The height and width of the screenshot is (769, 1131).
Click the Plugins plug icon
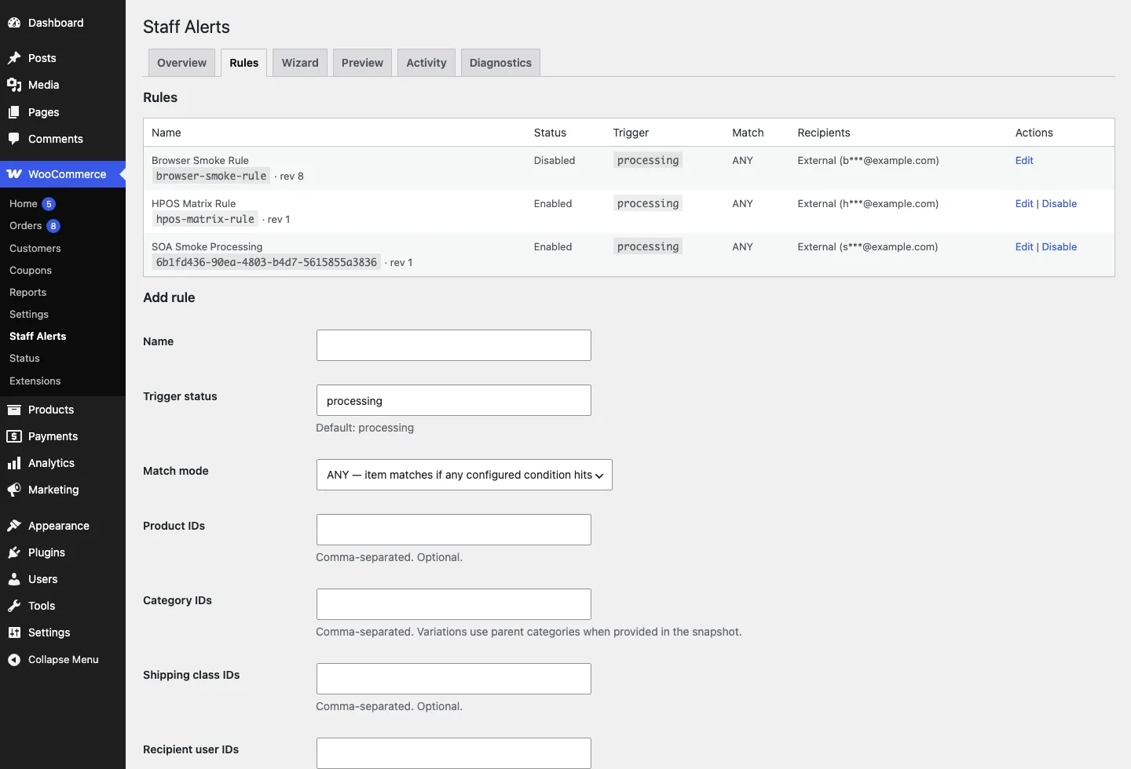pos(14,552)
